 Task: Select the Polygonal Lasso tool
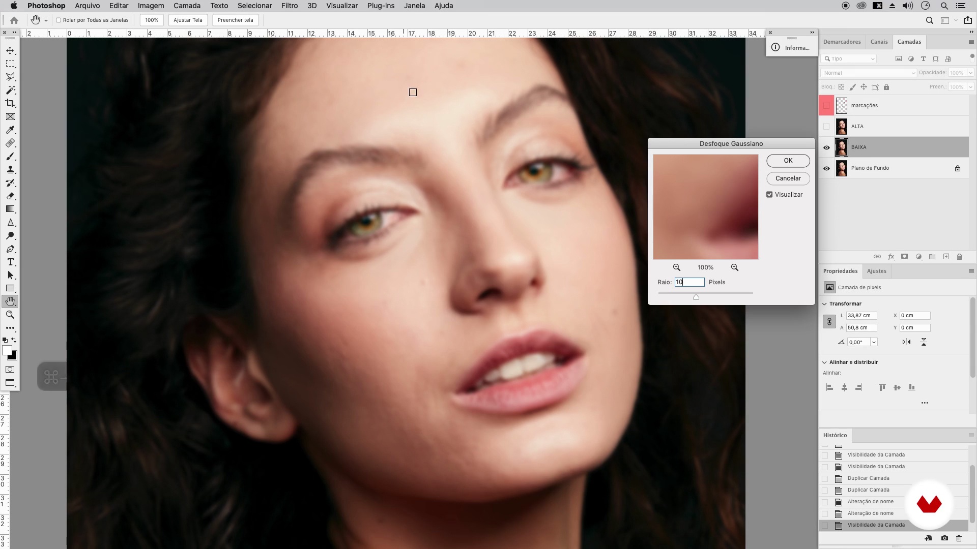10,77
